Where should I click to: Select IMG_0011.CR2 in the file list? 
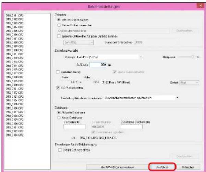[x=15, y=54]
